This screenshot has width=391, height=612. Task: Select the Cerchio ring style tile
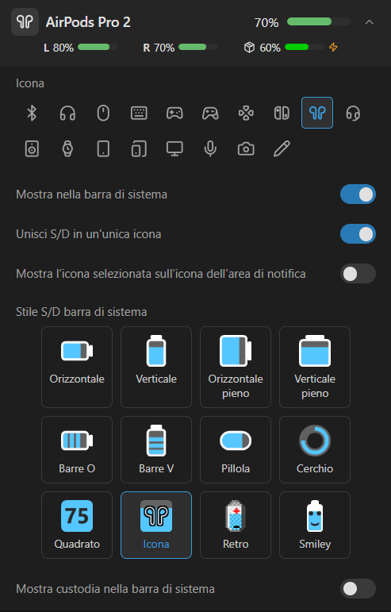click(x=315, y=449)
